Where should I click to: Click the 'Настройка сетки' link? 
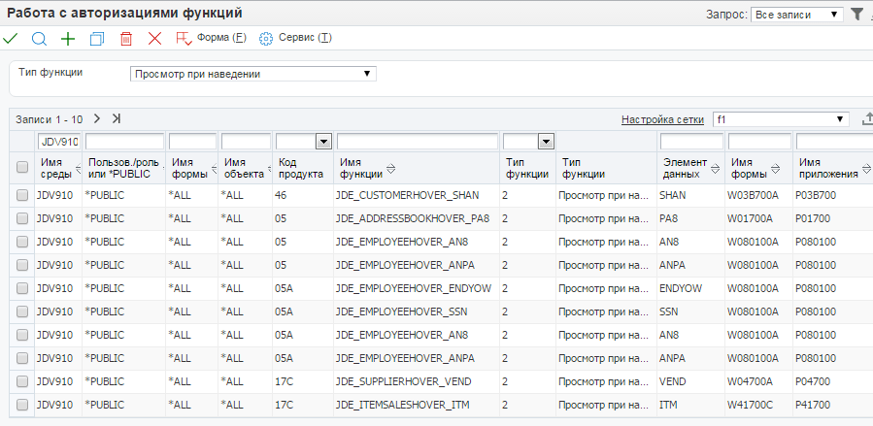[662, 119]
